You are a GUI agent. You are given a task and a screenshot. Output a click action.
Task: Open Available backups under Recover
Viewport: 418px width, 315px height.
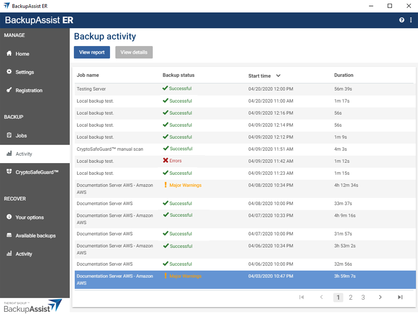(35, 236)
